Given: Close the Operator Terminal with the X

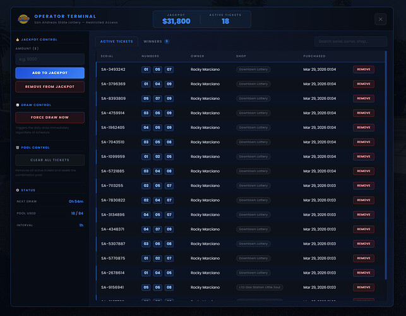Looking at the screenshot, I should pyautogui.click(x=380, y=19).
